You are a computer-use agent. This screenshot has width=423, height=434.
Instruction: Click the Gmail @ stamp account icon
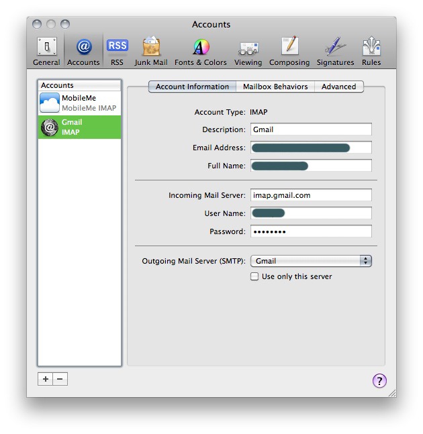[x=50, y=127]
